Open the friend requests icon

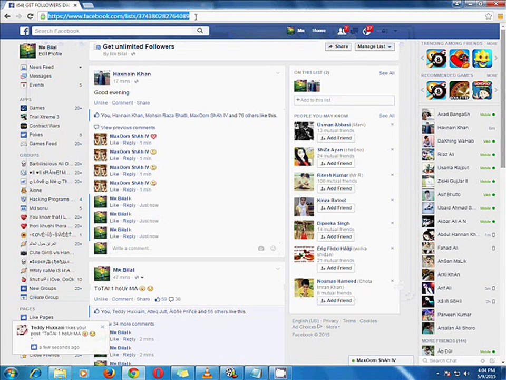pos(342,31)
